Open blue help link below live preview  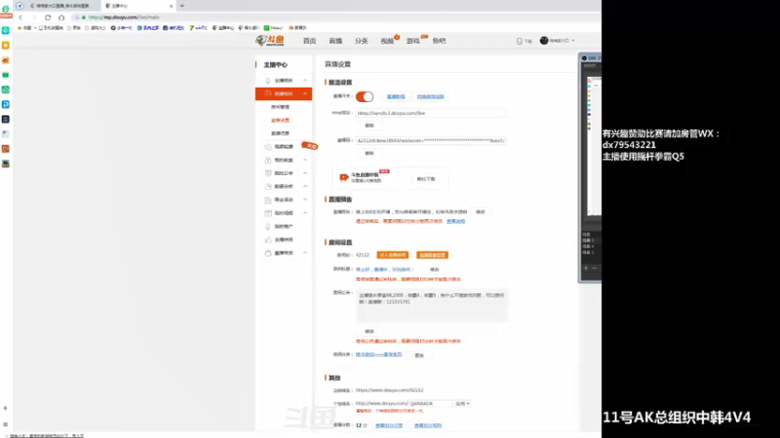455,222
